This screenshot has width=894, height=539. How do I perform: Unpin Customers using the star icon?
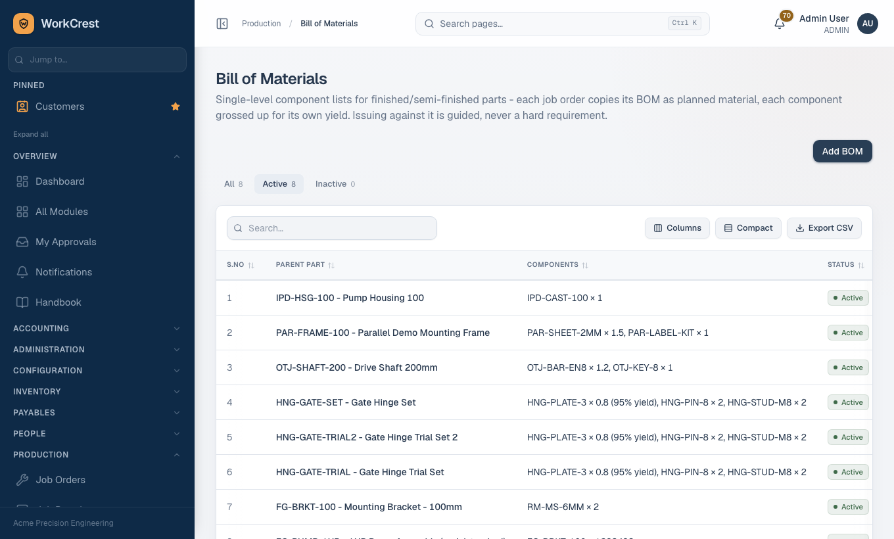[176, 106]
